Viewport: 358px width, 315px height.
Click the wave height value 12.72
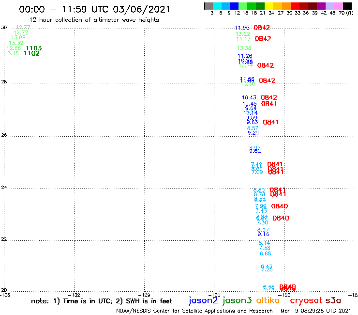pyautogui.click(x=21, y=32)
